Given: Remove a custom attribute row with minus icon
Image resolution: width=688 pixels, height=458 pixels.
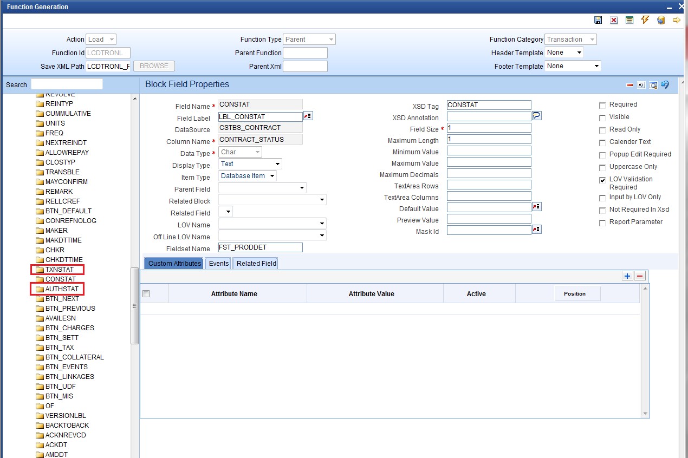Looking at the screenshot, I should click(640, 276).
